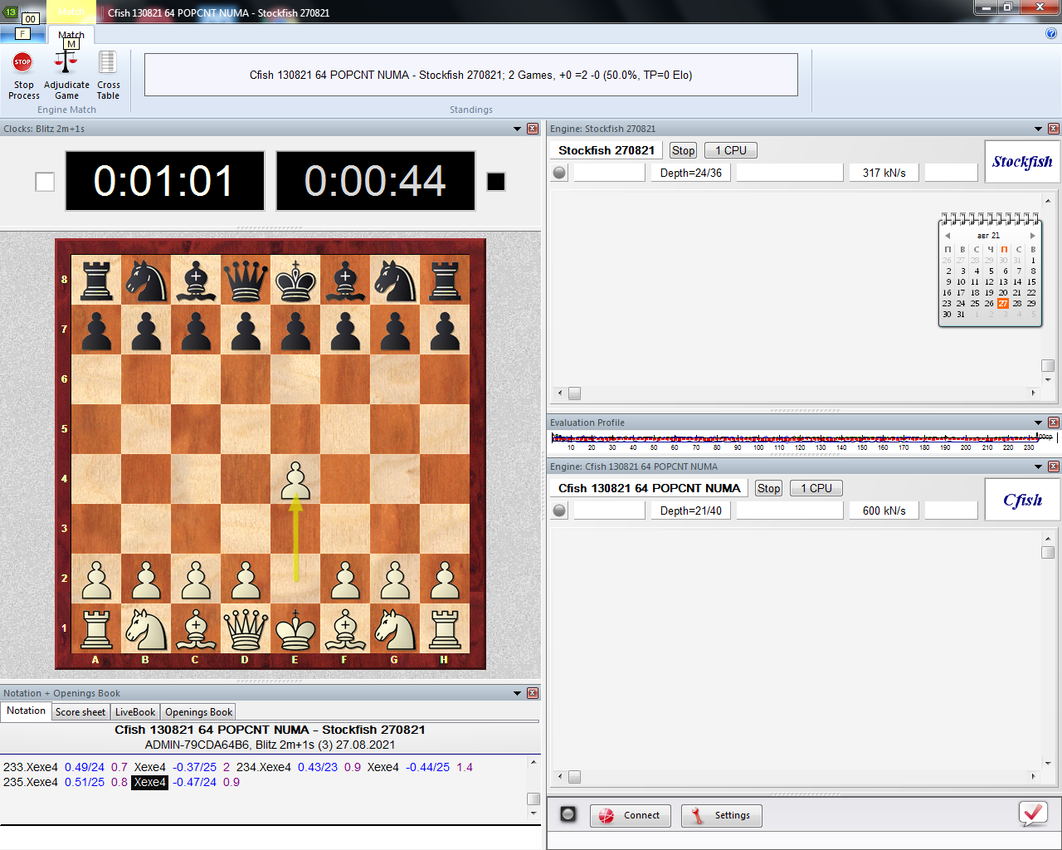Go to next month in the calendar
Screen dimensions: 1062x850
[1033, 236]
